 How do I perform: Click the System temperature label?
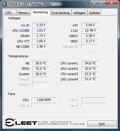pyautogui.click(x=24, y=74)
